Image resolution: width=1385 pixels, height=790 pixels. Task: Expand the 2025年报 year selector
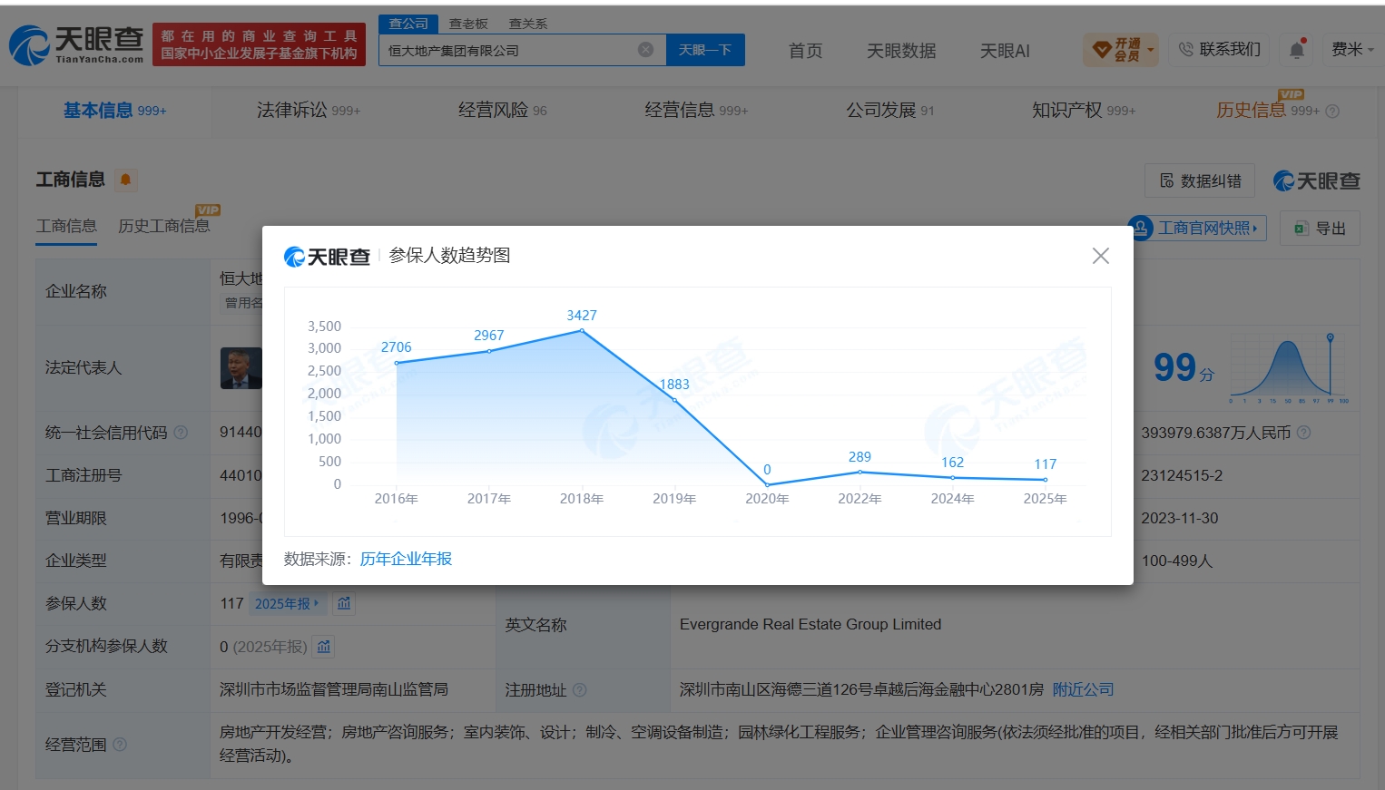click(287, 603)
